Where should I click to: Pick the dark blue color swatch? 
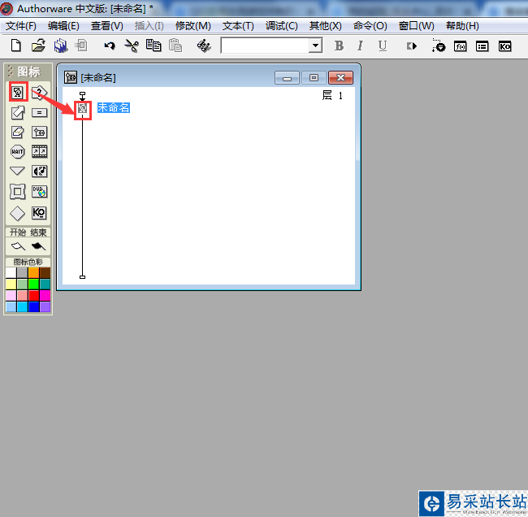click(33, 307)
